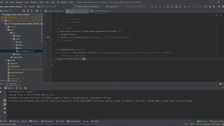The height and width of the screenshot is (126, 224).
Task: Expand the kotlin folder
Action: click(14, 45)
